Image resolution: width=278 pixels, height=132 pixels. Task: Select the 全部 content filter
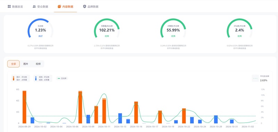pos(14,64)
